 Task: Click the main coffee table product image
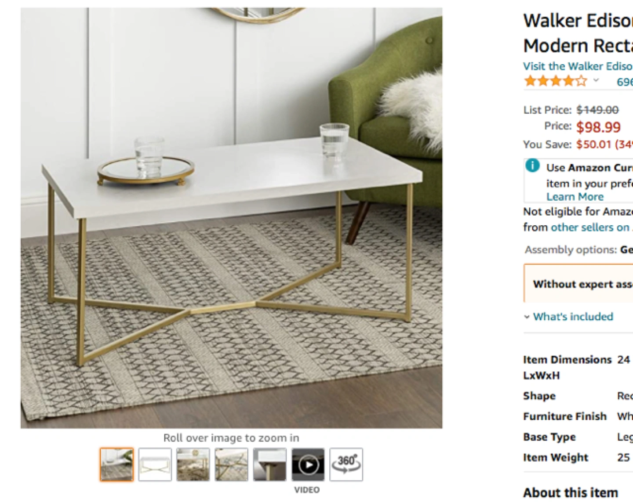231,218
